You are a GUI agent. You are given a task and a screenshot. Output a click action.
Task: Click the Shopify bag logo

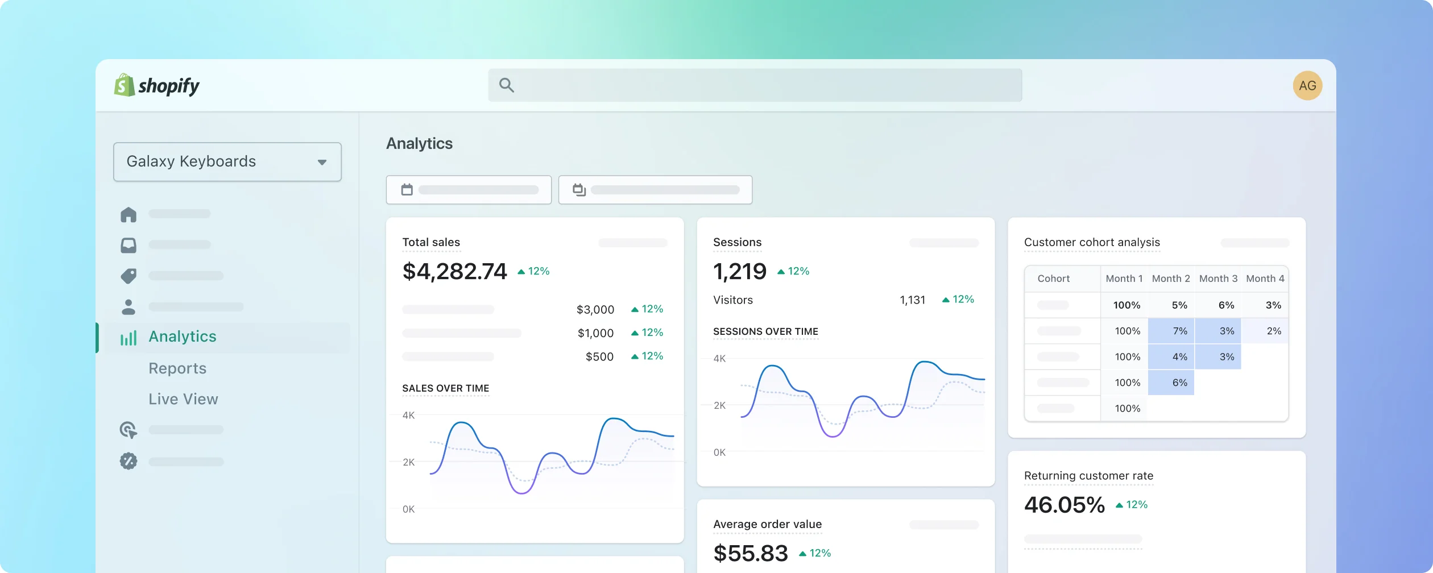(x=125, y=85)
